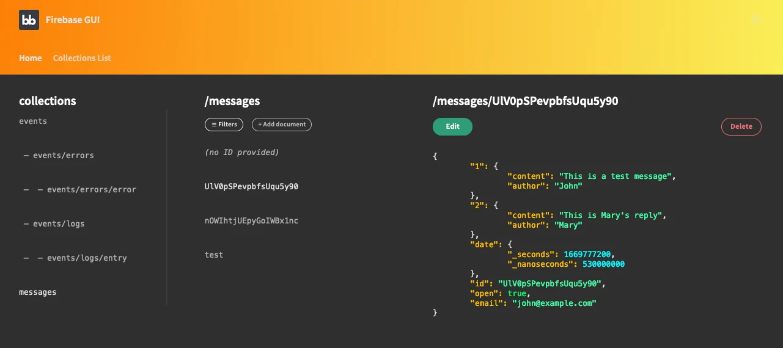Click the /messages/UlV0pSPevpbfsUqu5y90 path heading
The width and height of the screenshot is (783, 348).
point(526,101)
